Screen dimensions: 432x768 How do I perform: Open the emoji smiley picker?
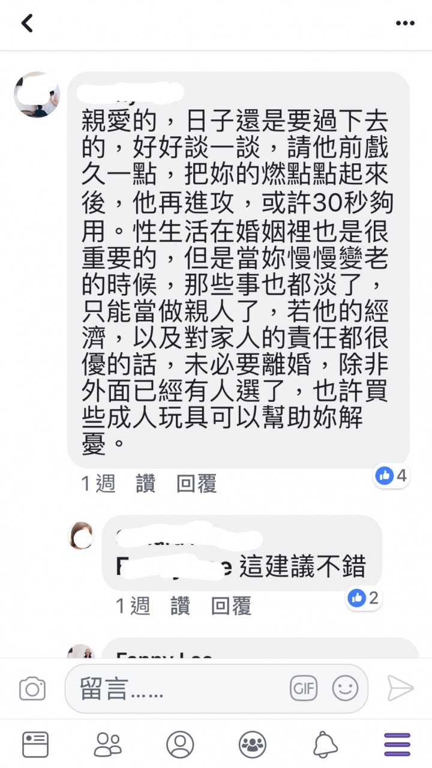pos(345,688)
